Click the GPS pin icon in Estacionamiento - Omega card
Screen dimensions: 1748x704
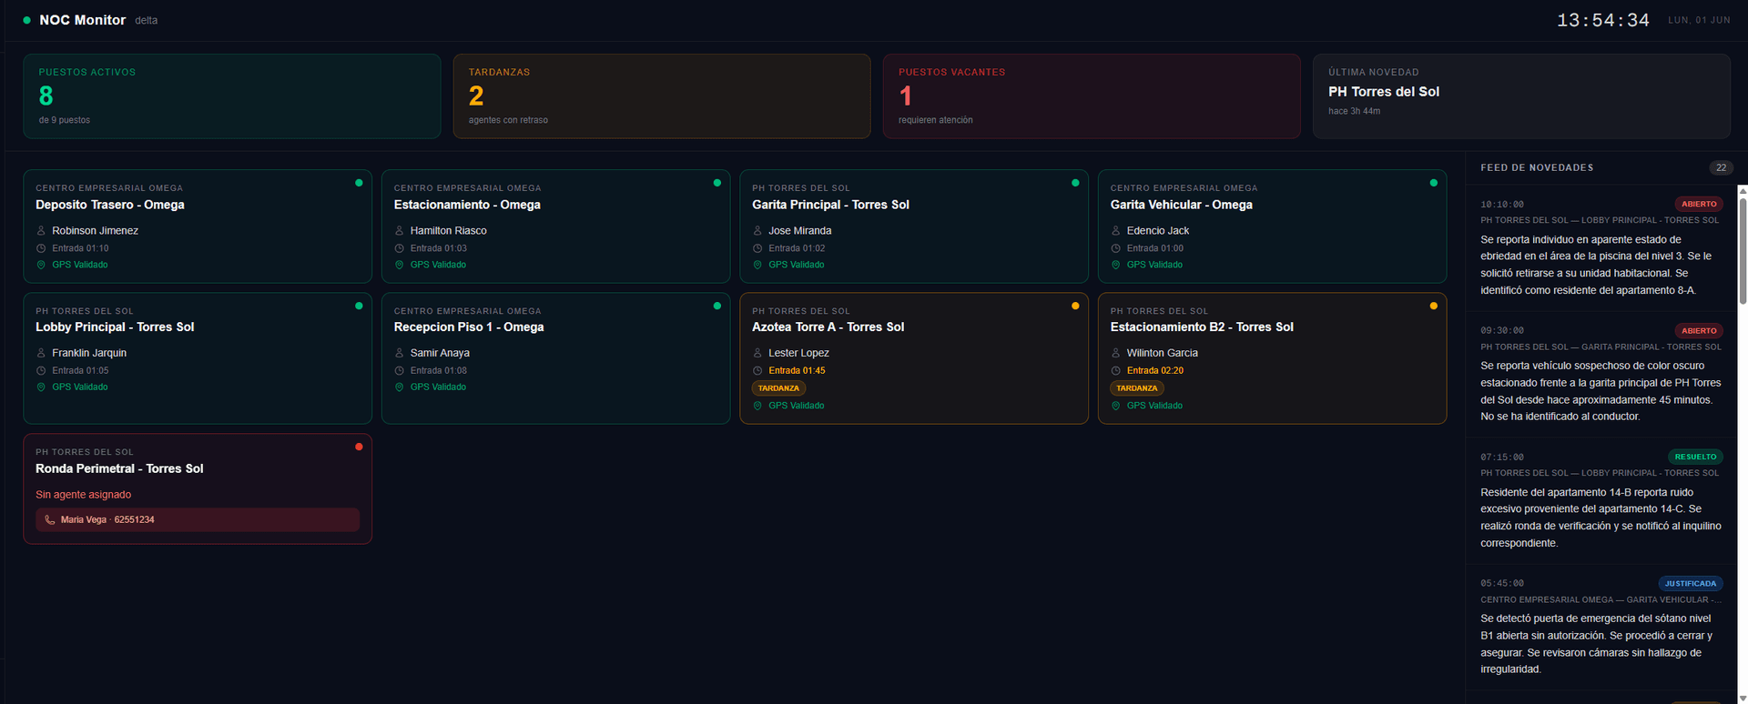pos(399,265)
